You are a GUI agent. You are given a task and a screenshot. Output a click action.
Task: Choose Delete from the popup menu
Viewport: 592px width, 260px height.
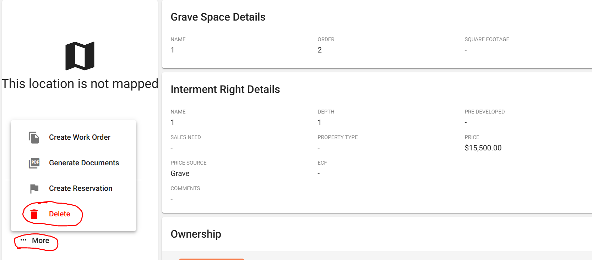74,214
